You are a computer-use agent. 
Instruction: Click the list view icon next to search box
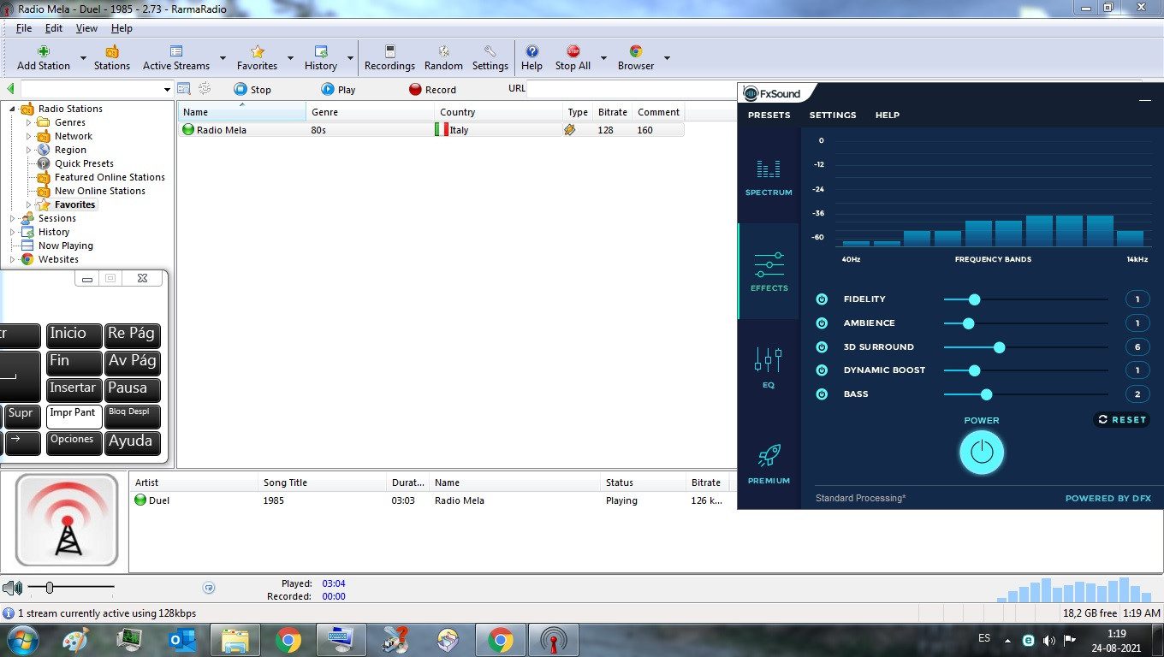pyautogui.click(x=183, y=88)
